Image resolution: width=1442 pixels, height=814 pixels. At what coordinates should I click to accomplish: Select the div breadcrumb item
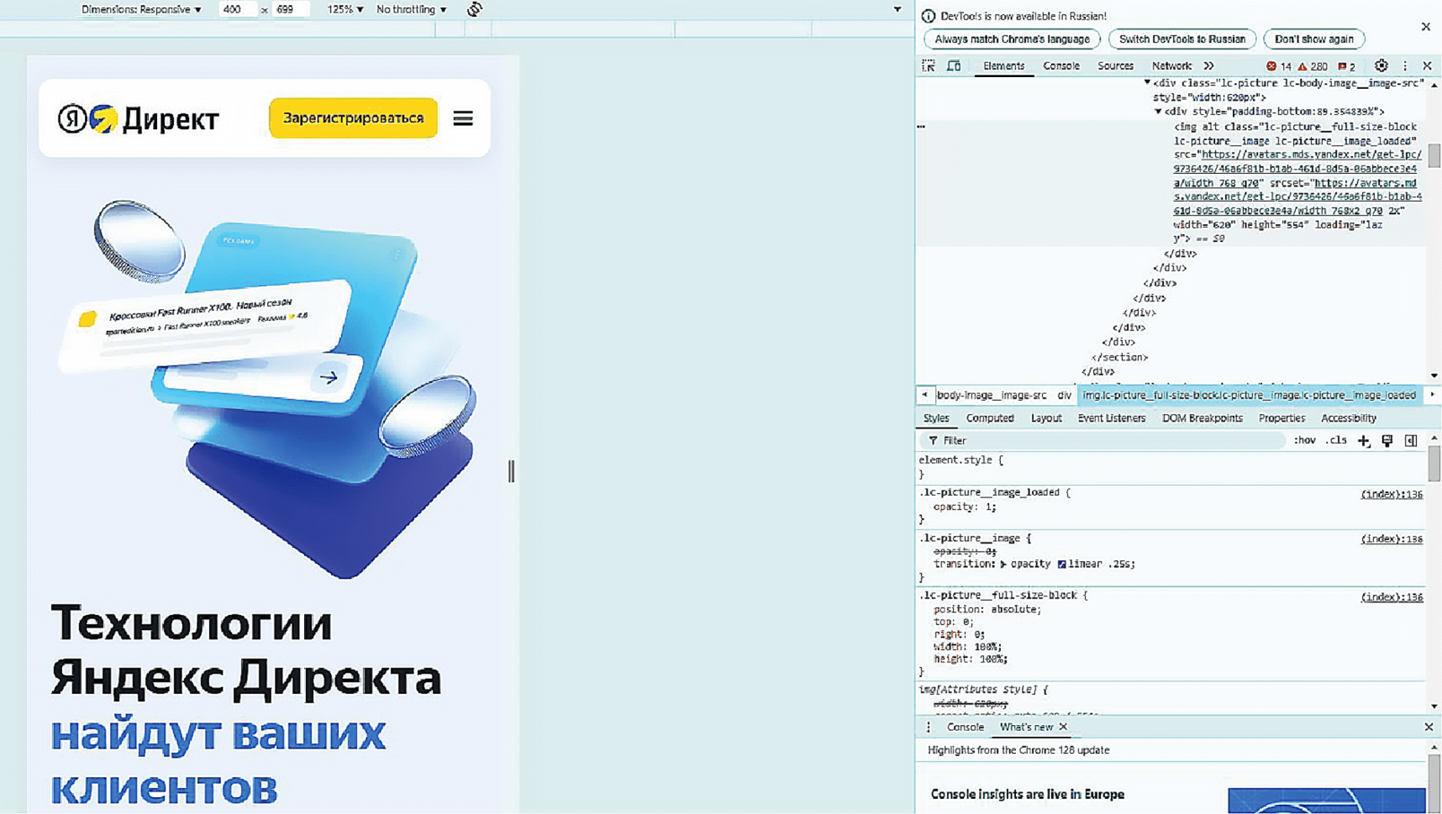[x=1064, y=395]
